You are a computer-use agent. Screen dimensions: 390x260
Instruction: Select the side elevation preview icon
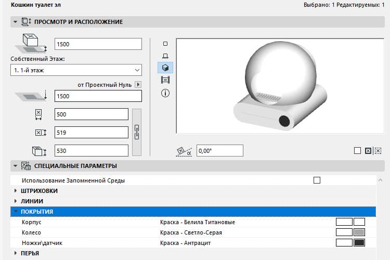tap(165, 56)
